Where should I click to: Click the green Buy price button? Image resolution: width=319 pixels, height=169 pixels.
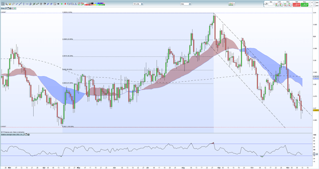pyautogui.click(x=304, y=5)
